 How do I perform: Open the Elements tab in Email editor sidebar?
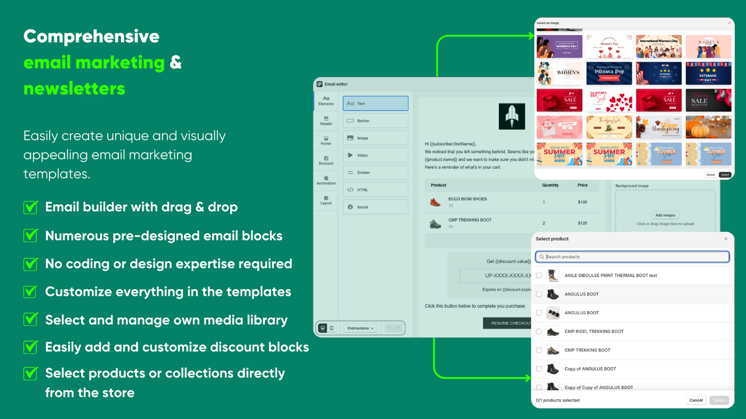point(326,101)
